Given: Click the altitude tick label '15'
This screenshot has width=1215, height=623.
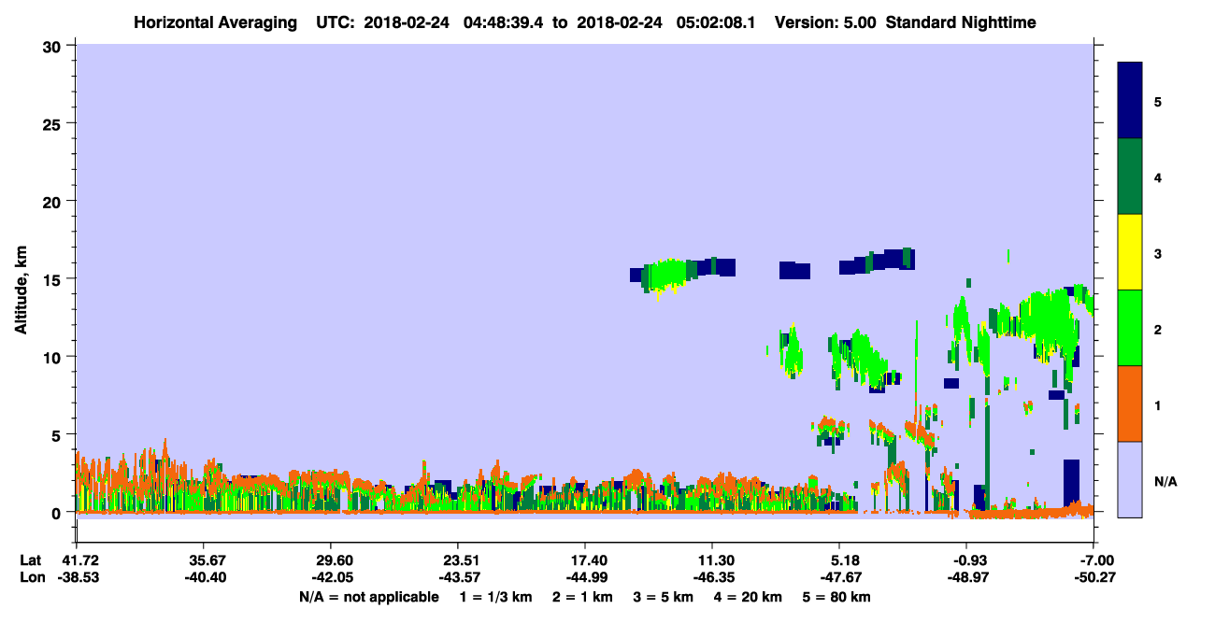Looking at the screenshot, I should 54,279.
